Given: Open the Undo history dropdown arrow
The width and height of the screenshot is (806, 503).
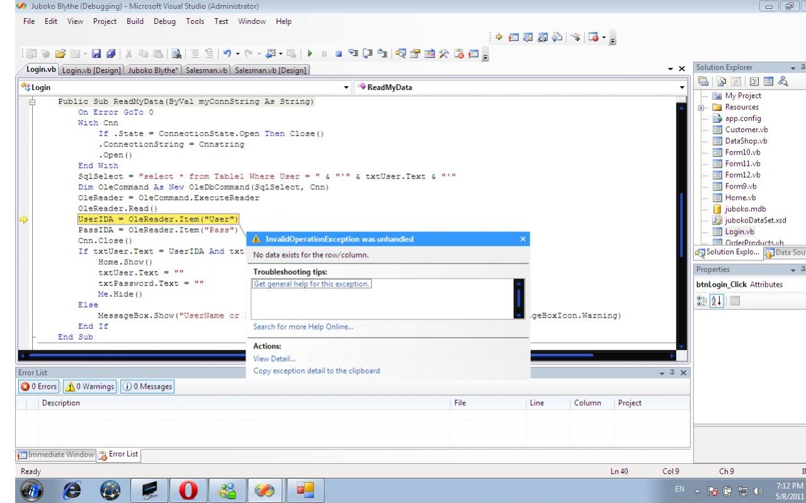Looking at the screenshot, I should coord(237,54).
